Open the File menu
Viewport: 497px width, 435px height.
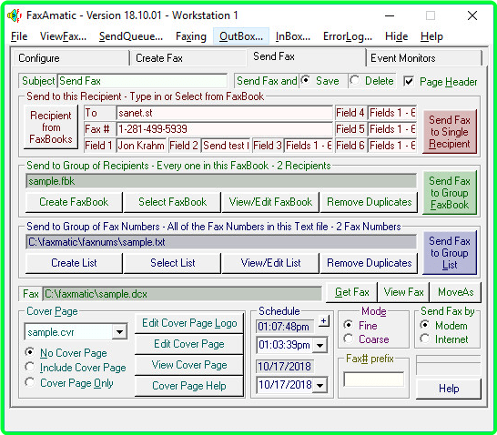click(19, 36)
